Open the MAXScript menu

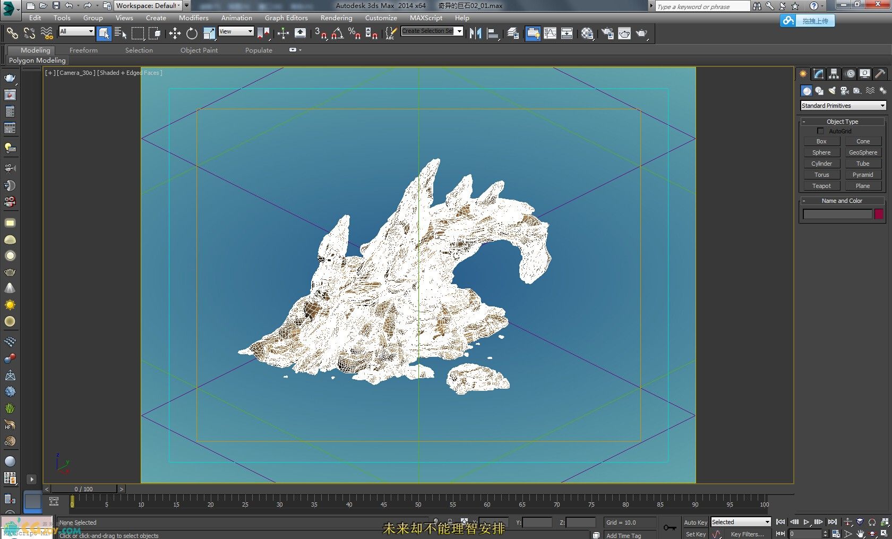426,18
